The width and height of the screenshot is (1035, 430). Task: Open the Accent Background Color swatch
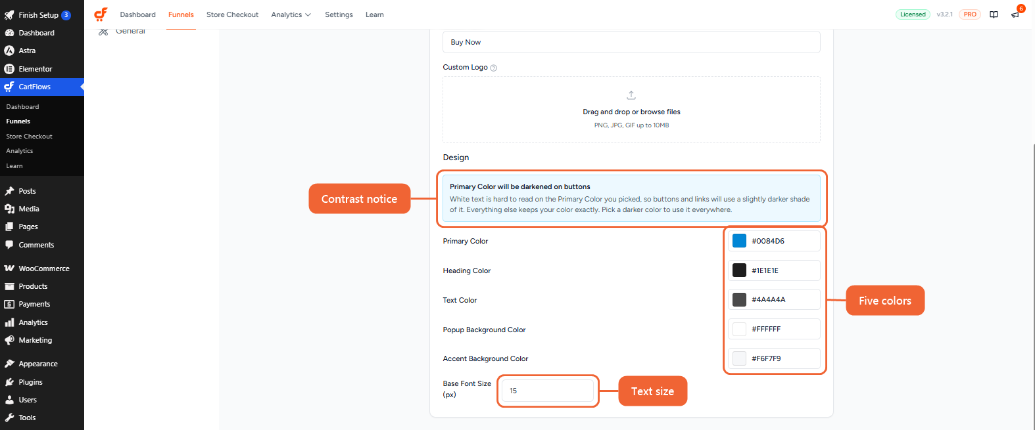[739, 358]
